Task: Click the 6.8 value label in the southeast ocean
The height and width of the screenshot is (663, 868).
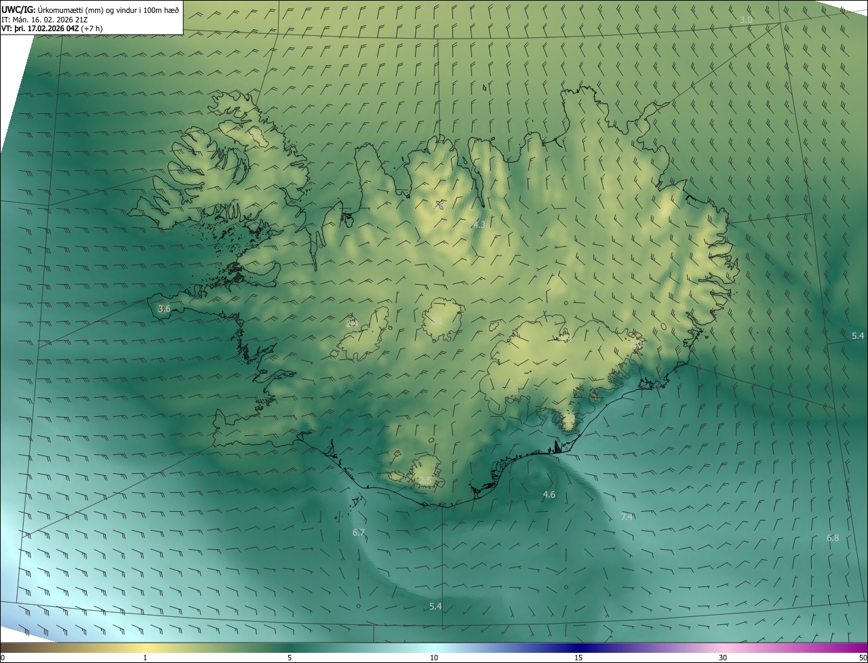Action: [x=833, y=538]
